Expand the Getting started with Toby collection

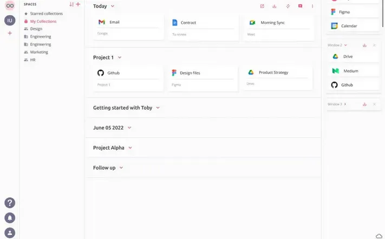pyautogui.click(x=158, y=108)
